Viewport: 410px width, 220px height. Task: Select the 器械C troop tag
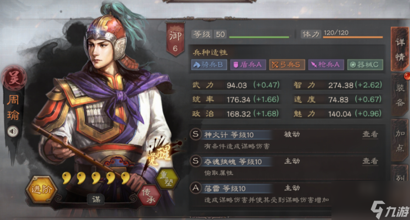[365, 65]
